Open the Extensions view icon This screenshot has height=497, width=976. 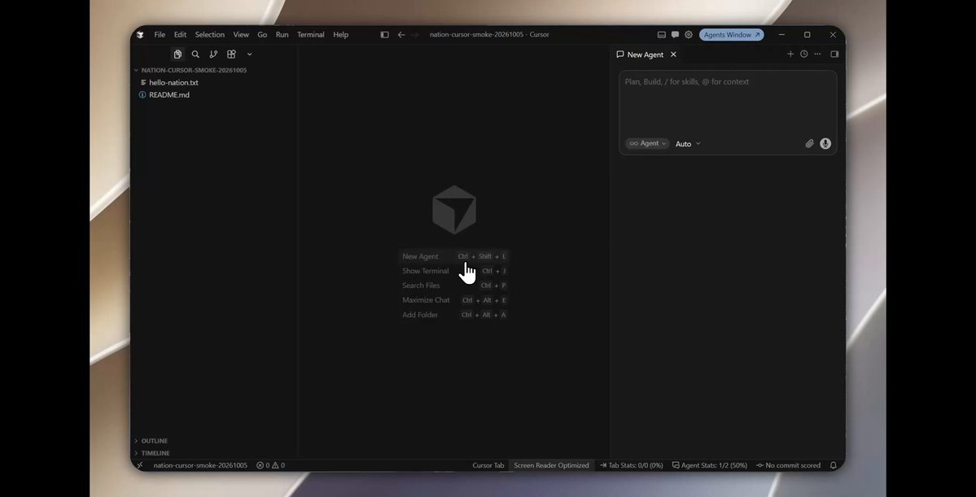(231, 54)
